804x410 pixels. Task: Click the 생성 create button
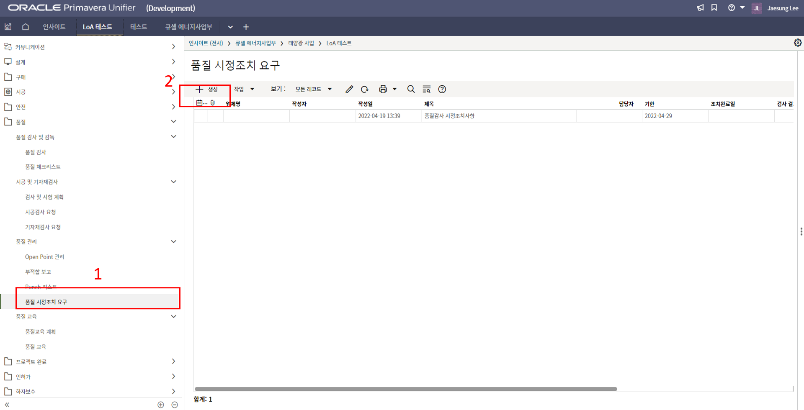pos(207,89)
